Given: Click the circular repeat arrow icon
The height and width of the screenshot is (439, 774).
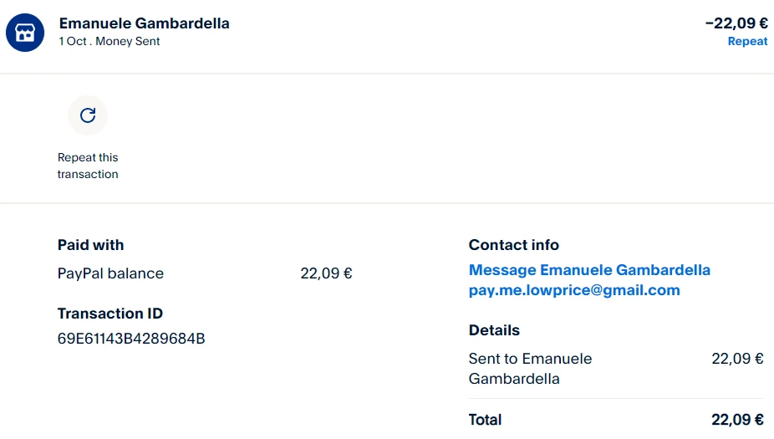Looking at the screenshot, I should tap(88, 115).
